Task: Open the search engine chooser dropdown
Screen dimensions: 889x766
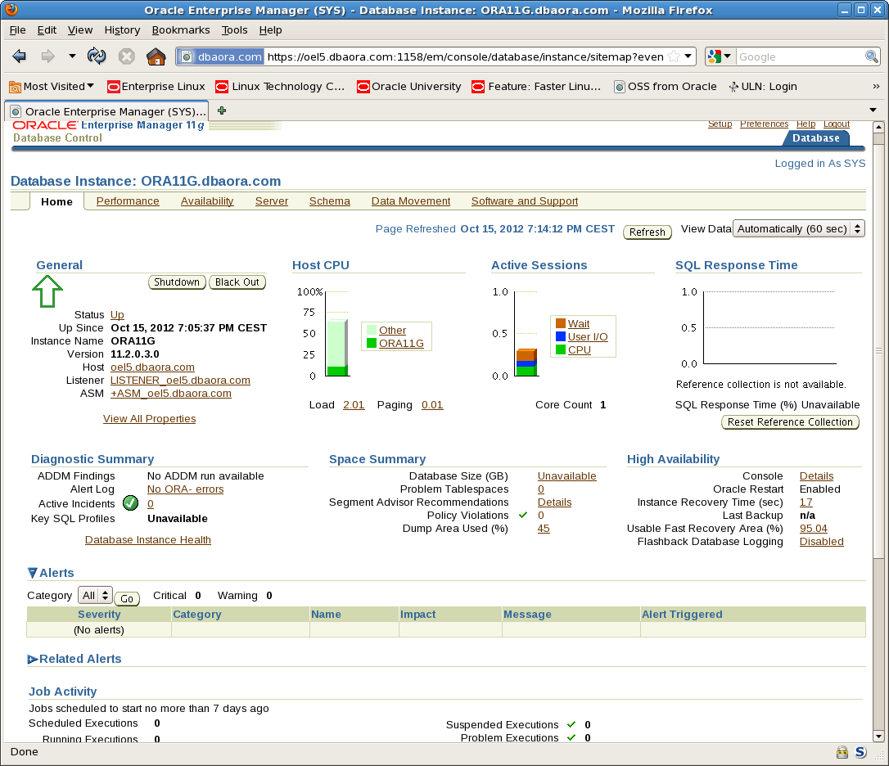Action: [728, 56]
